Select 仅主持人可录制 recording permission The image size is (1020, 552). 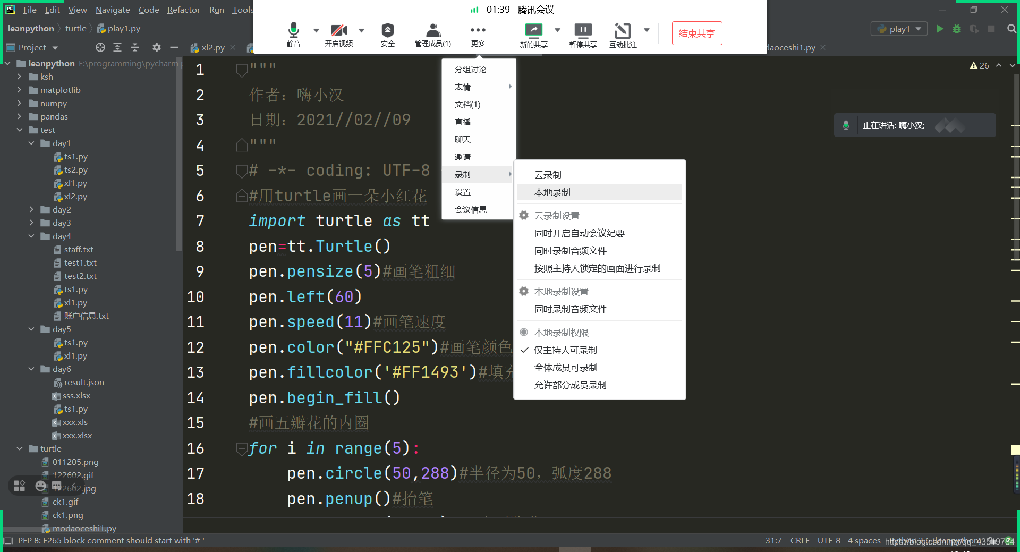tap(565, 350)
